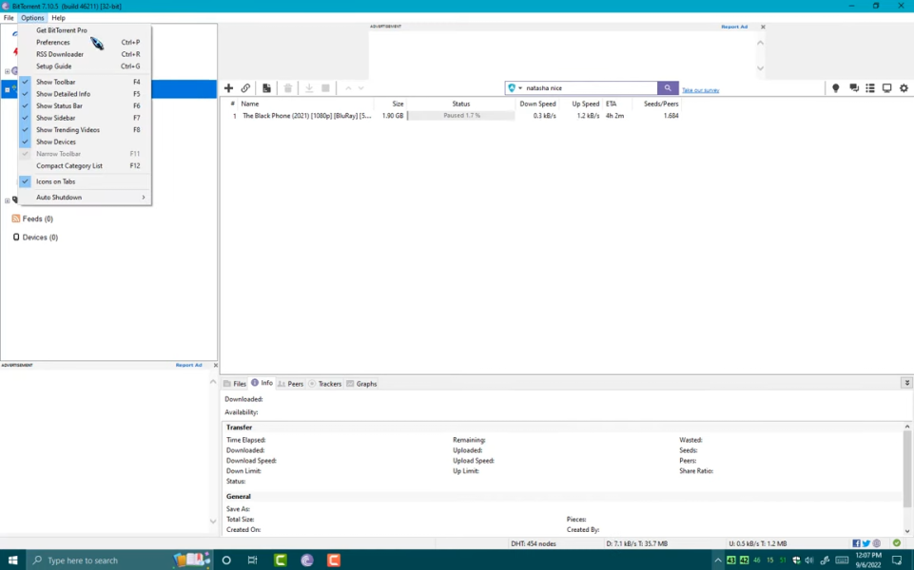
Task: Open the Windows Start menu
Action: [x=12, y=560]
